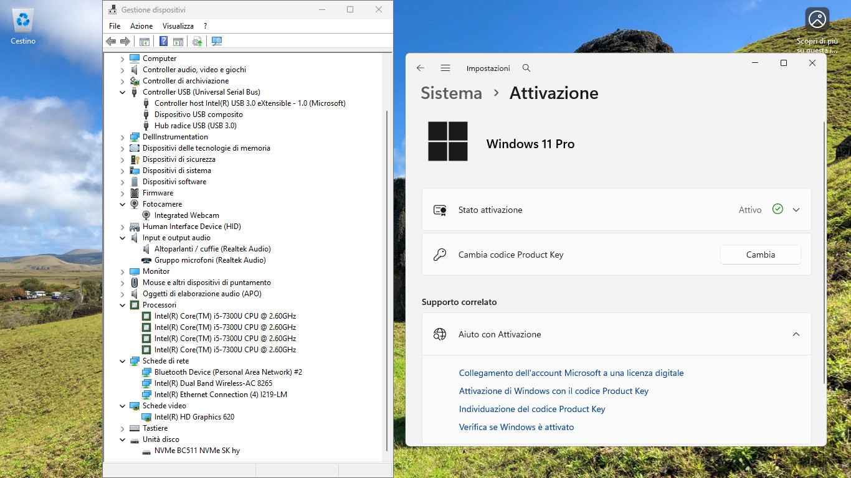Click the blue Help question mark toolbar icon

[163, 41]
